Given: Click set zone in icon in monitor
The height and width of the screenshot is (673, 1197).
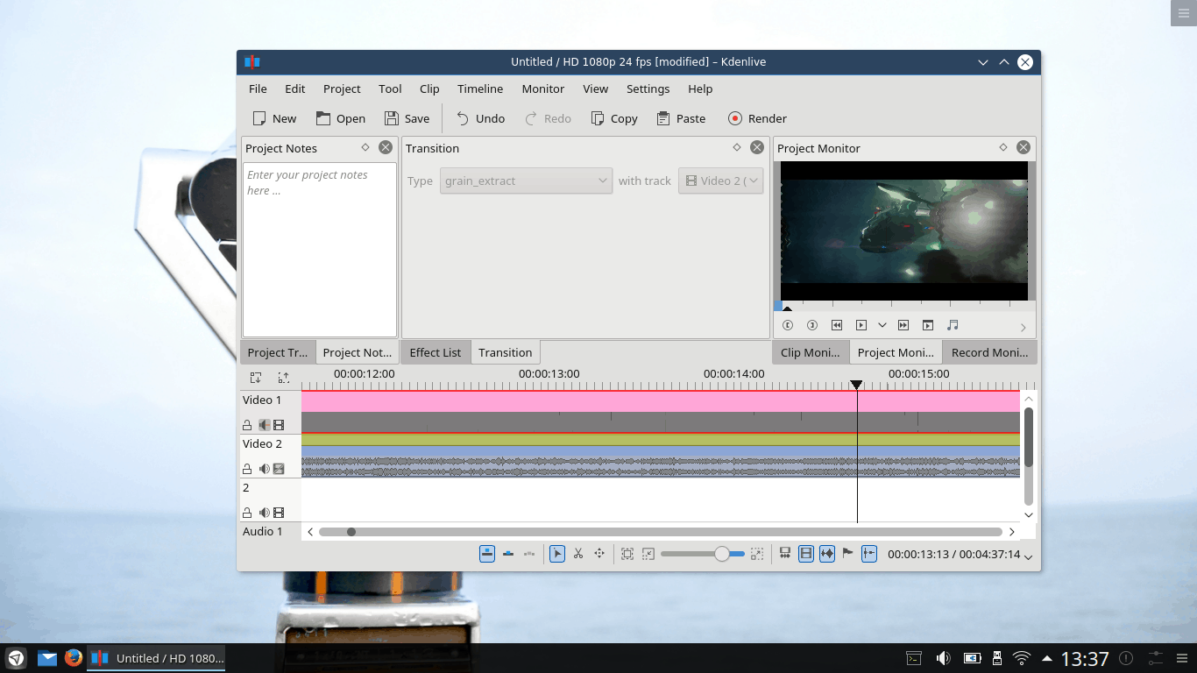Looking at the screenshot, I should [788, 325].
